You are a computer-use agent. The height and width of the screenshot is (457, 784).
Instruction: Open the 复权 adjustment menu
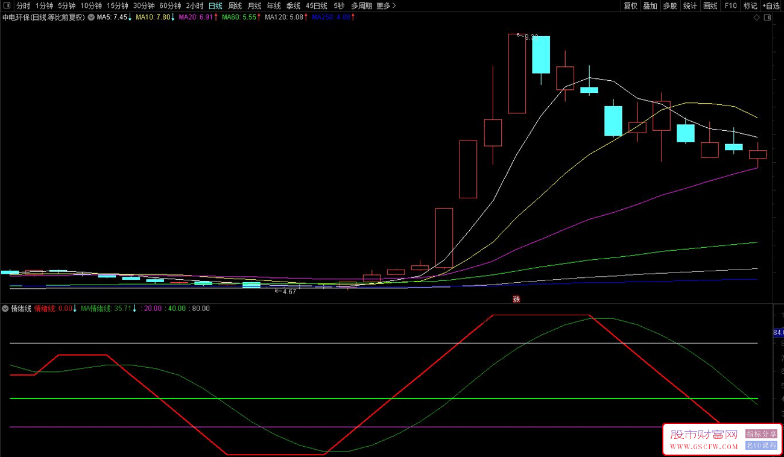[630, 5]
